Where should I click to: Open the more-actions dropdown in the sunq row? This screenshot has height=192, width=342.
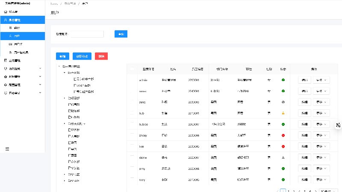click(321, 102)
